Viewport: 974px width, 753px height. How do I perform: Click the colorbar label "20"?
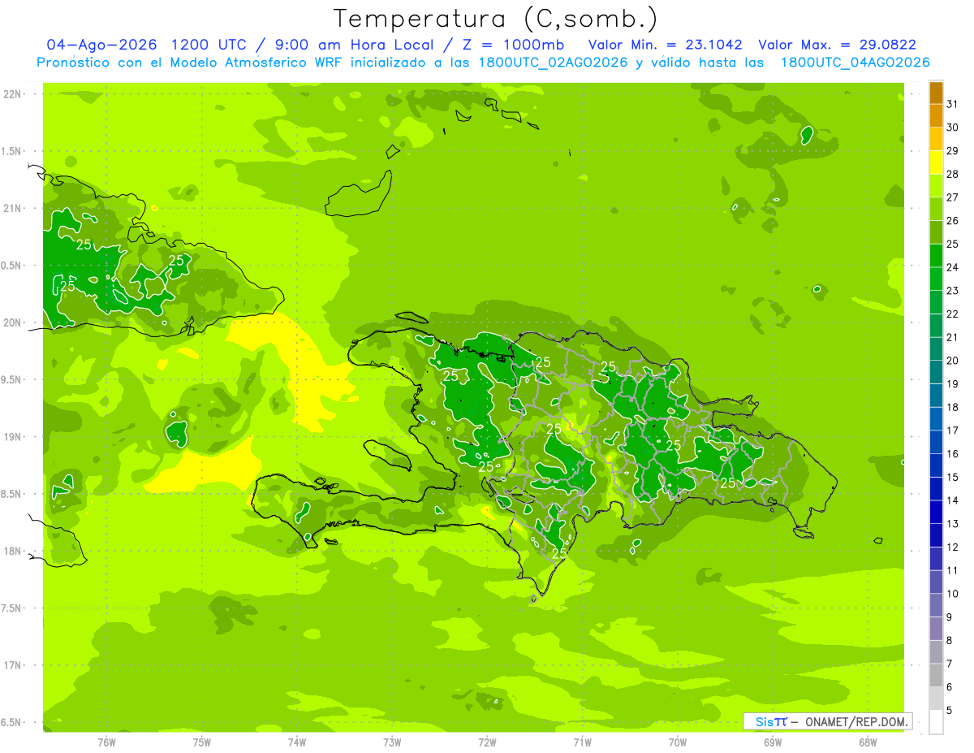click(x=952, y=361)
